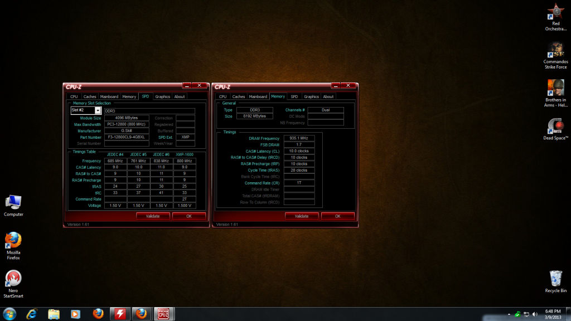The image size is (571, 321).
Task: Open Red Orchestra desktop shortcut
Action: pos(556,17)
